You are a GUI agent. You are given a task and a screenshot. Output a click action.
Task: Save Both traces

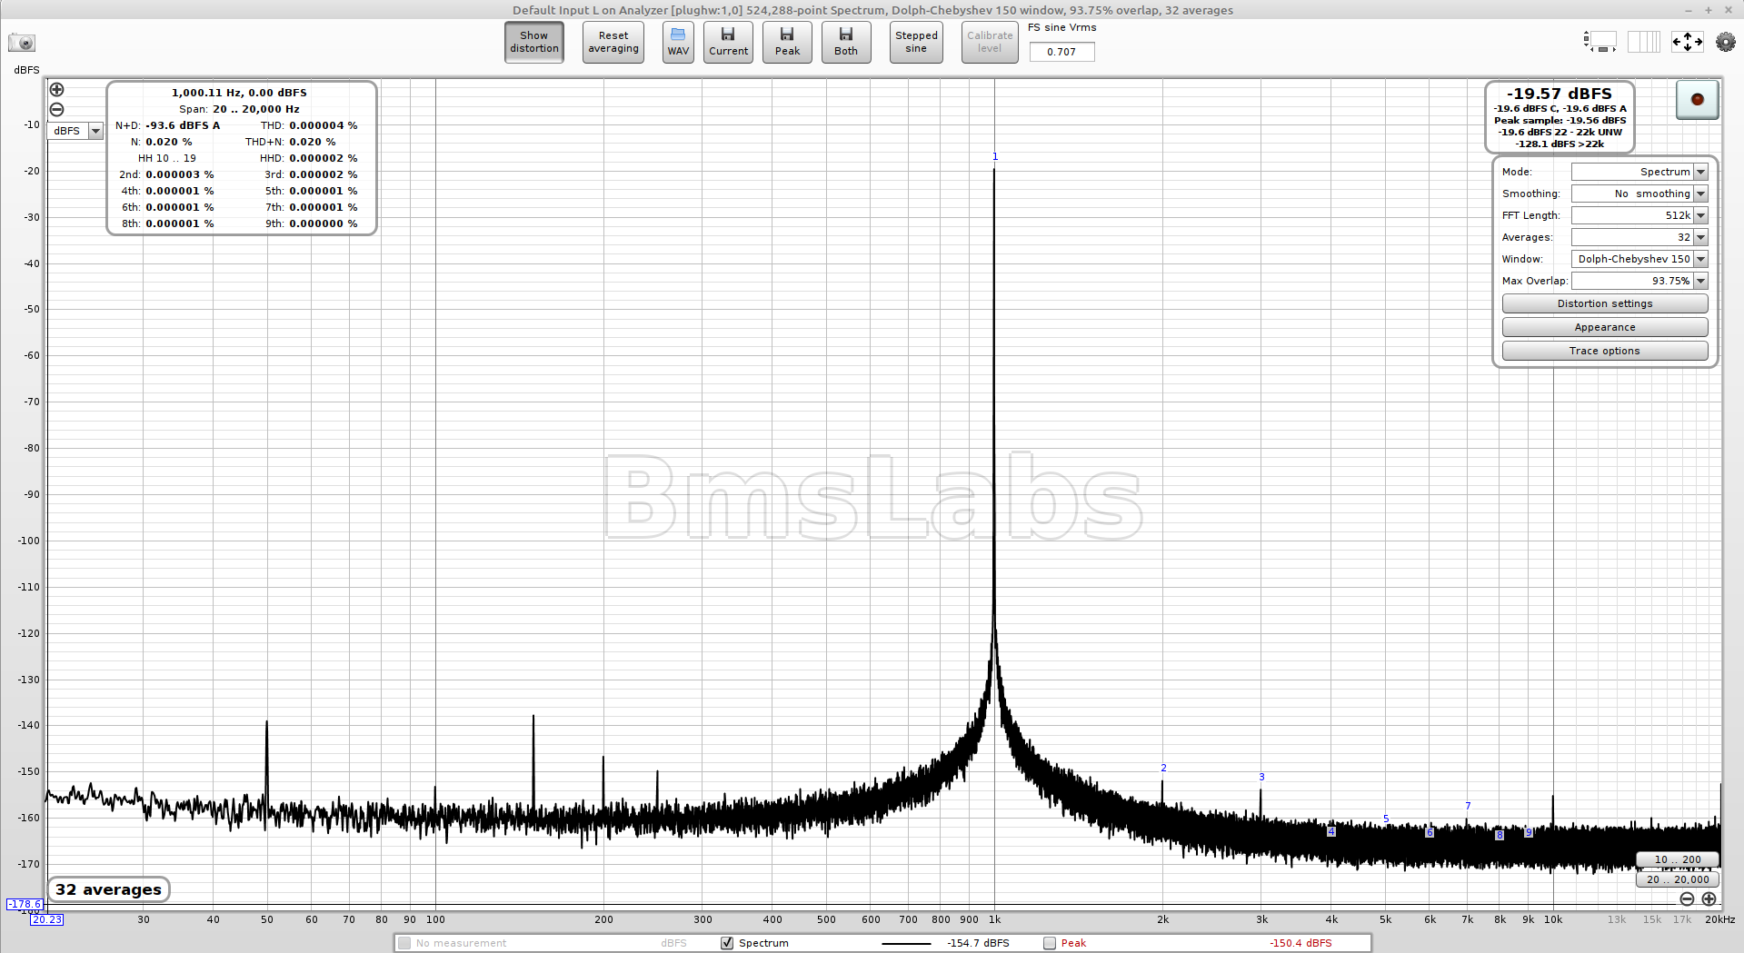pos(846,42)
